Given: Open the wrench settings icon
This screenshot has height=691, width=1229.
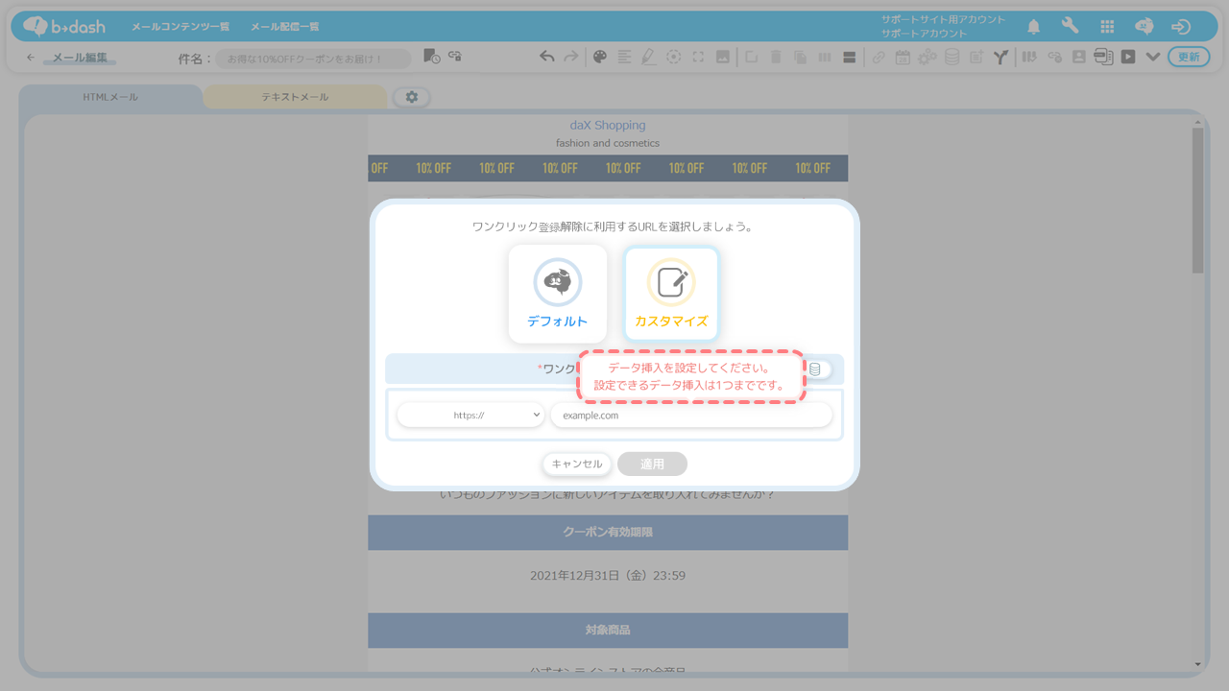Looking at the screenshot, I should click(x=1070, y=26).
